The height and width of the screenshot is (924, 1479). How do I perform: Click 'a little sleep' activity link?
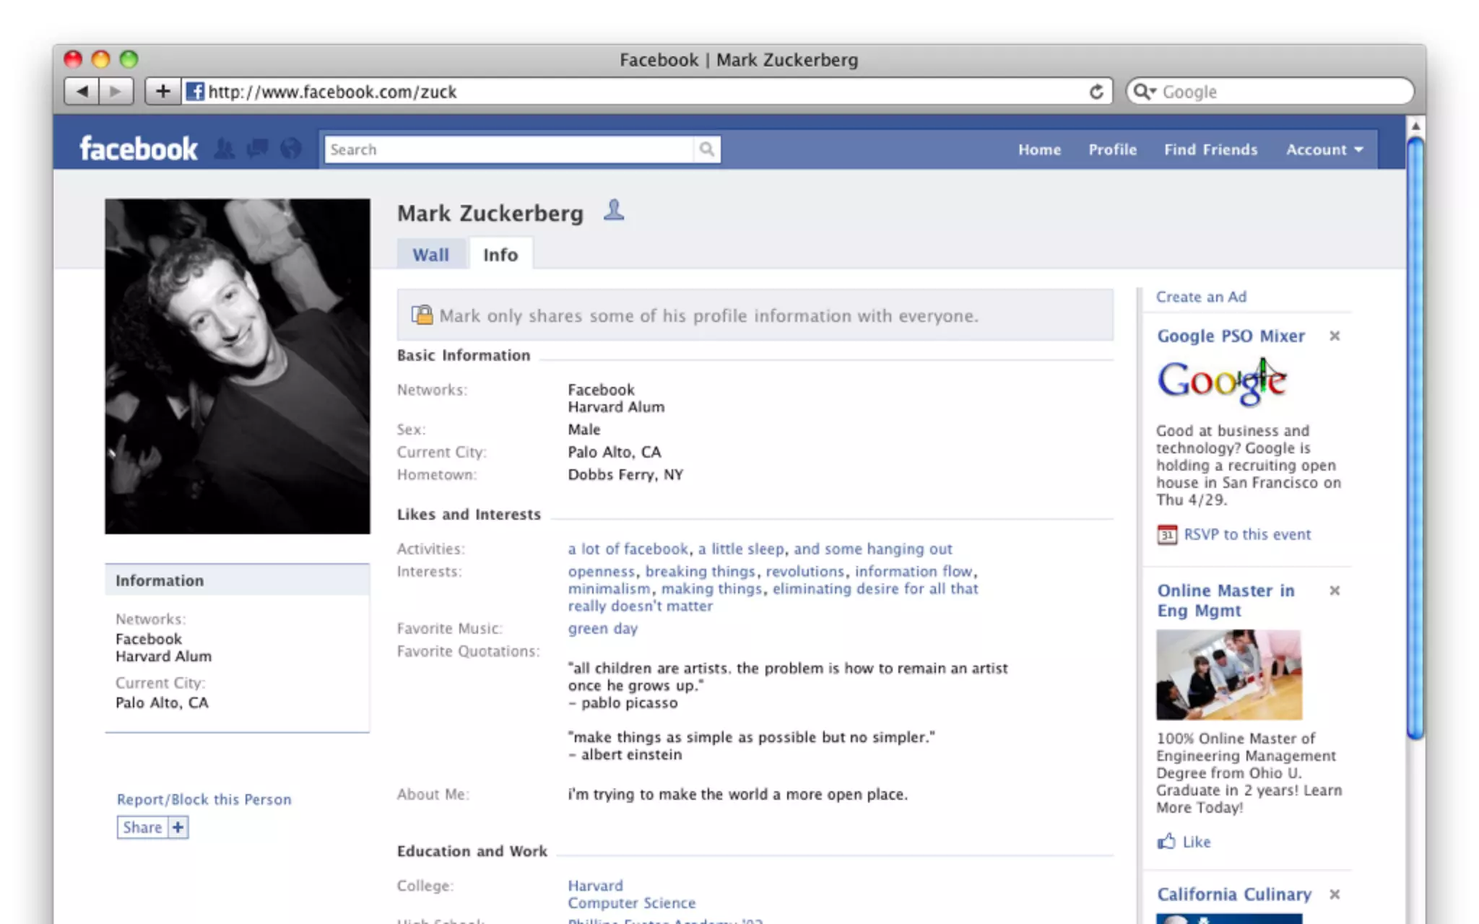tap(740, 549)
